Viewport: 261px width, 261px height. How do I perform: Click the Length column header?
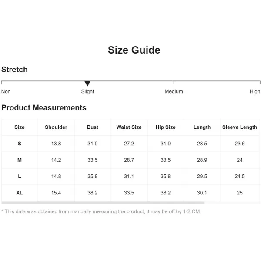pyautogui.click(x=202, y=127)
